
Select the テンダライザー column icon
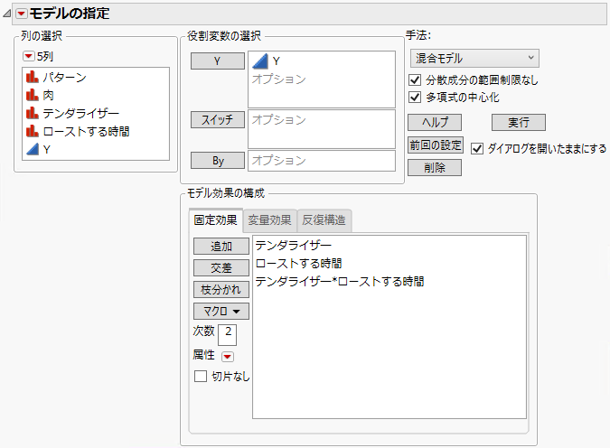[x=33, y=114]
